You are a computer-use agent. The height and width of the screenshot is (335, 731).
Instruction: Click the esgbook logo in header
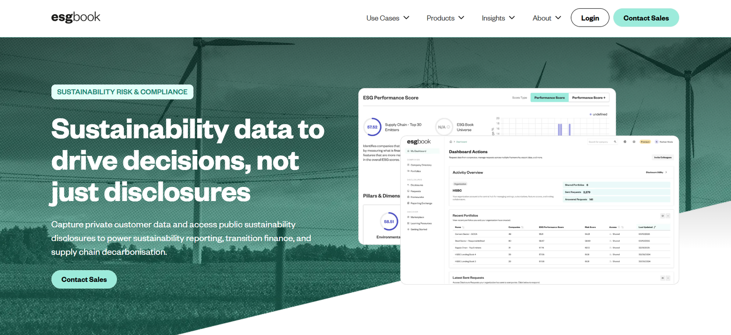coord(75,17)
